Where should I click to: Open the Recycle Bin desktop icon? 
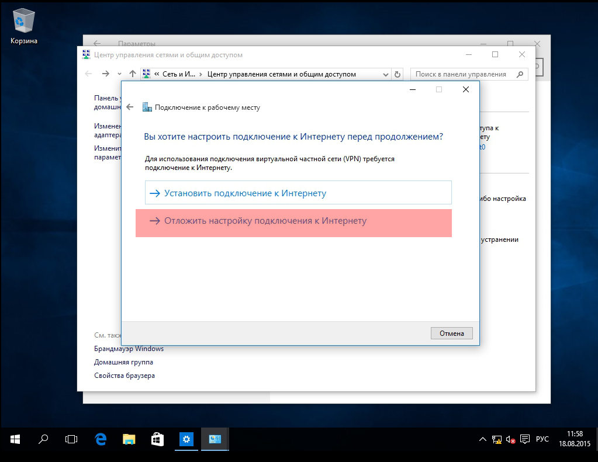coord(23,27)
